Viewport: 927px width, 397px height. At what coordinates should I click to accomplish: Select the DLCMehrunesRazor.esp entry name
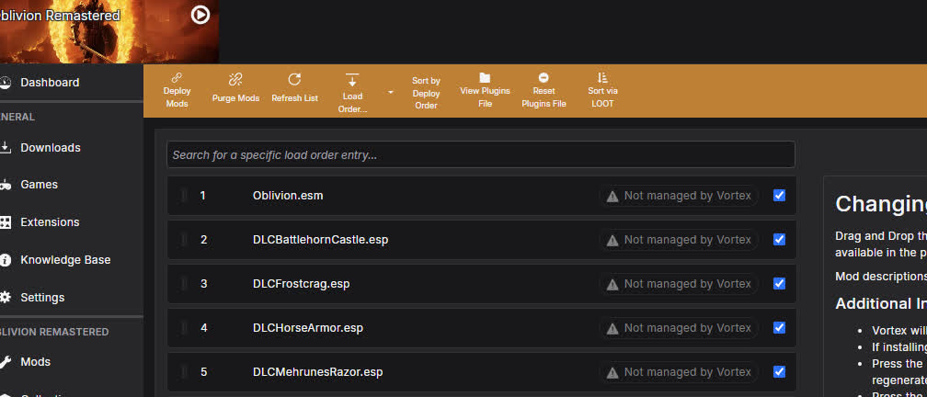tap(317, 372)
